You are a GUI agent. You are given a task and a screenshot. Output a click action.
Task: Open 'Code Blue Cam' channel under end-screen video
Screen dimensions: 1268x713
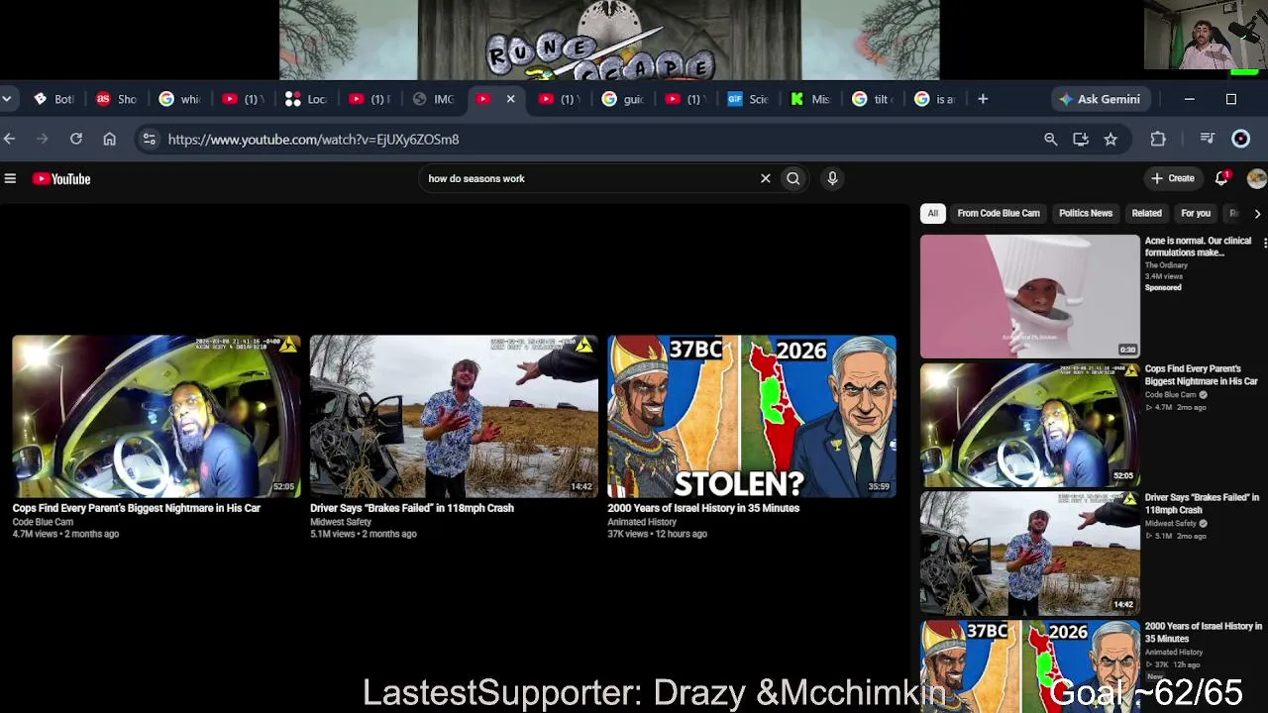[x=43, y=522]
